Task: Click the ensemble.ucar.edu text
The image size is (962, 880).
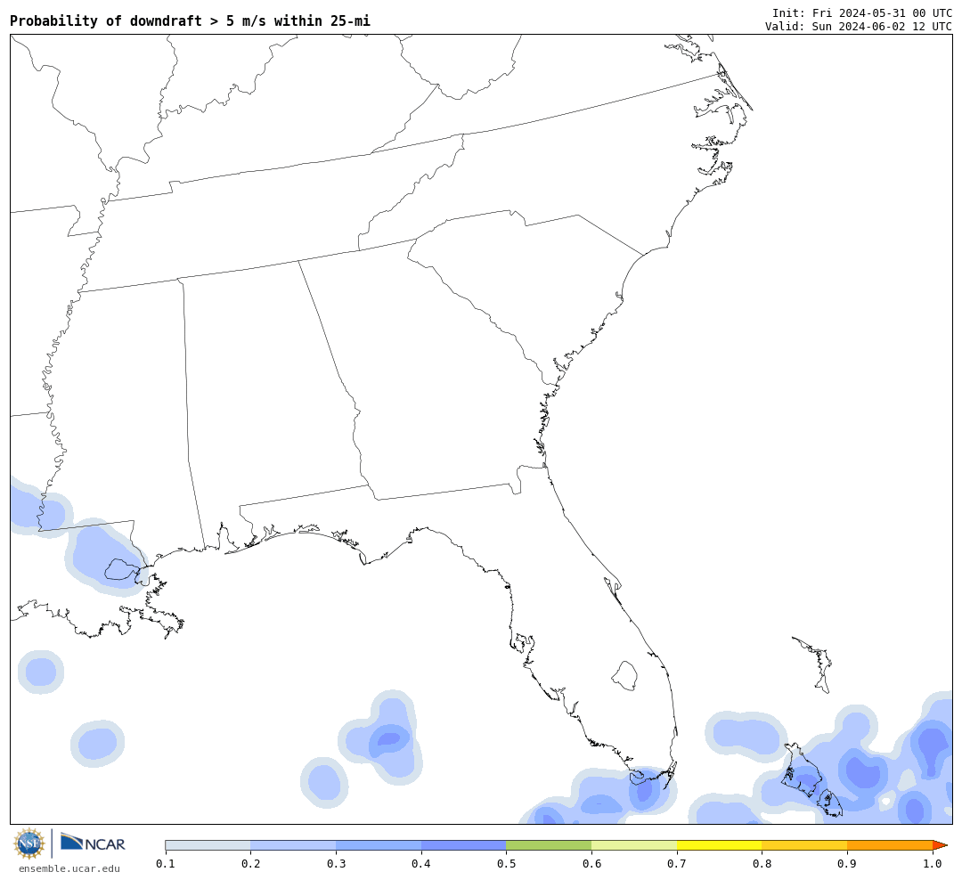Action: [69, 868]
